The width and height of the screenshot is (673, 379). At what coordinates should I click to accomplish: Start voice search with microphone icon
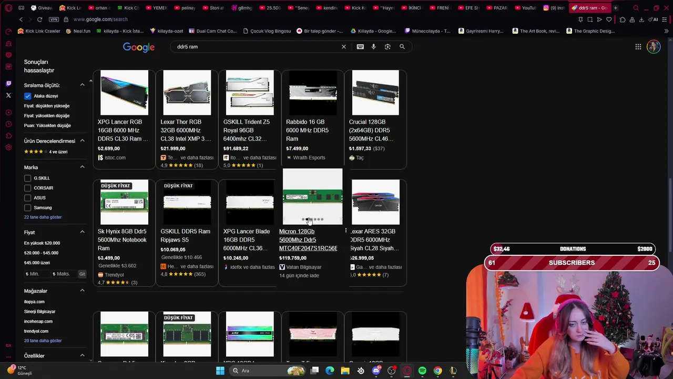[374, 47]
